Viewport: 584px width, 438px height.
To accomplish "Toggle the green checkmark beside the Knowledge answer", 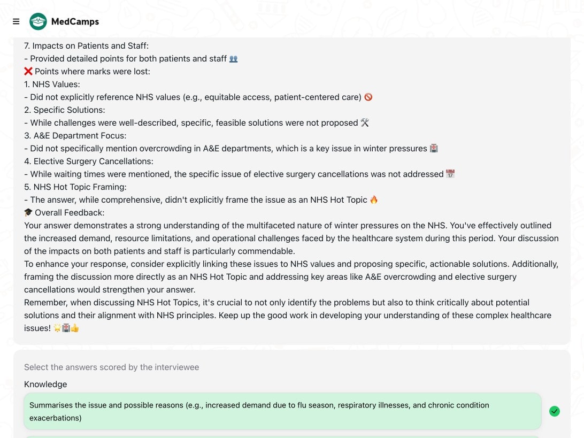I will pos(555,411).
